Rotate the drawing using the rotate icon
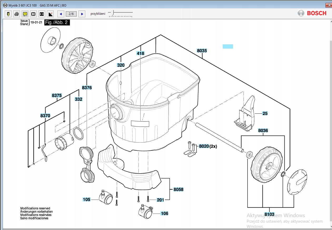 pos(50,14)
